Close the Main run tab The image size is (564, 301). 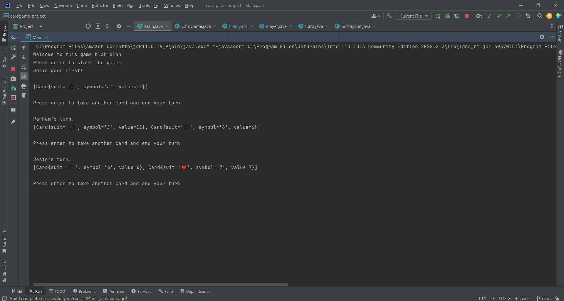point(46,37)
